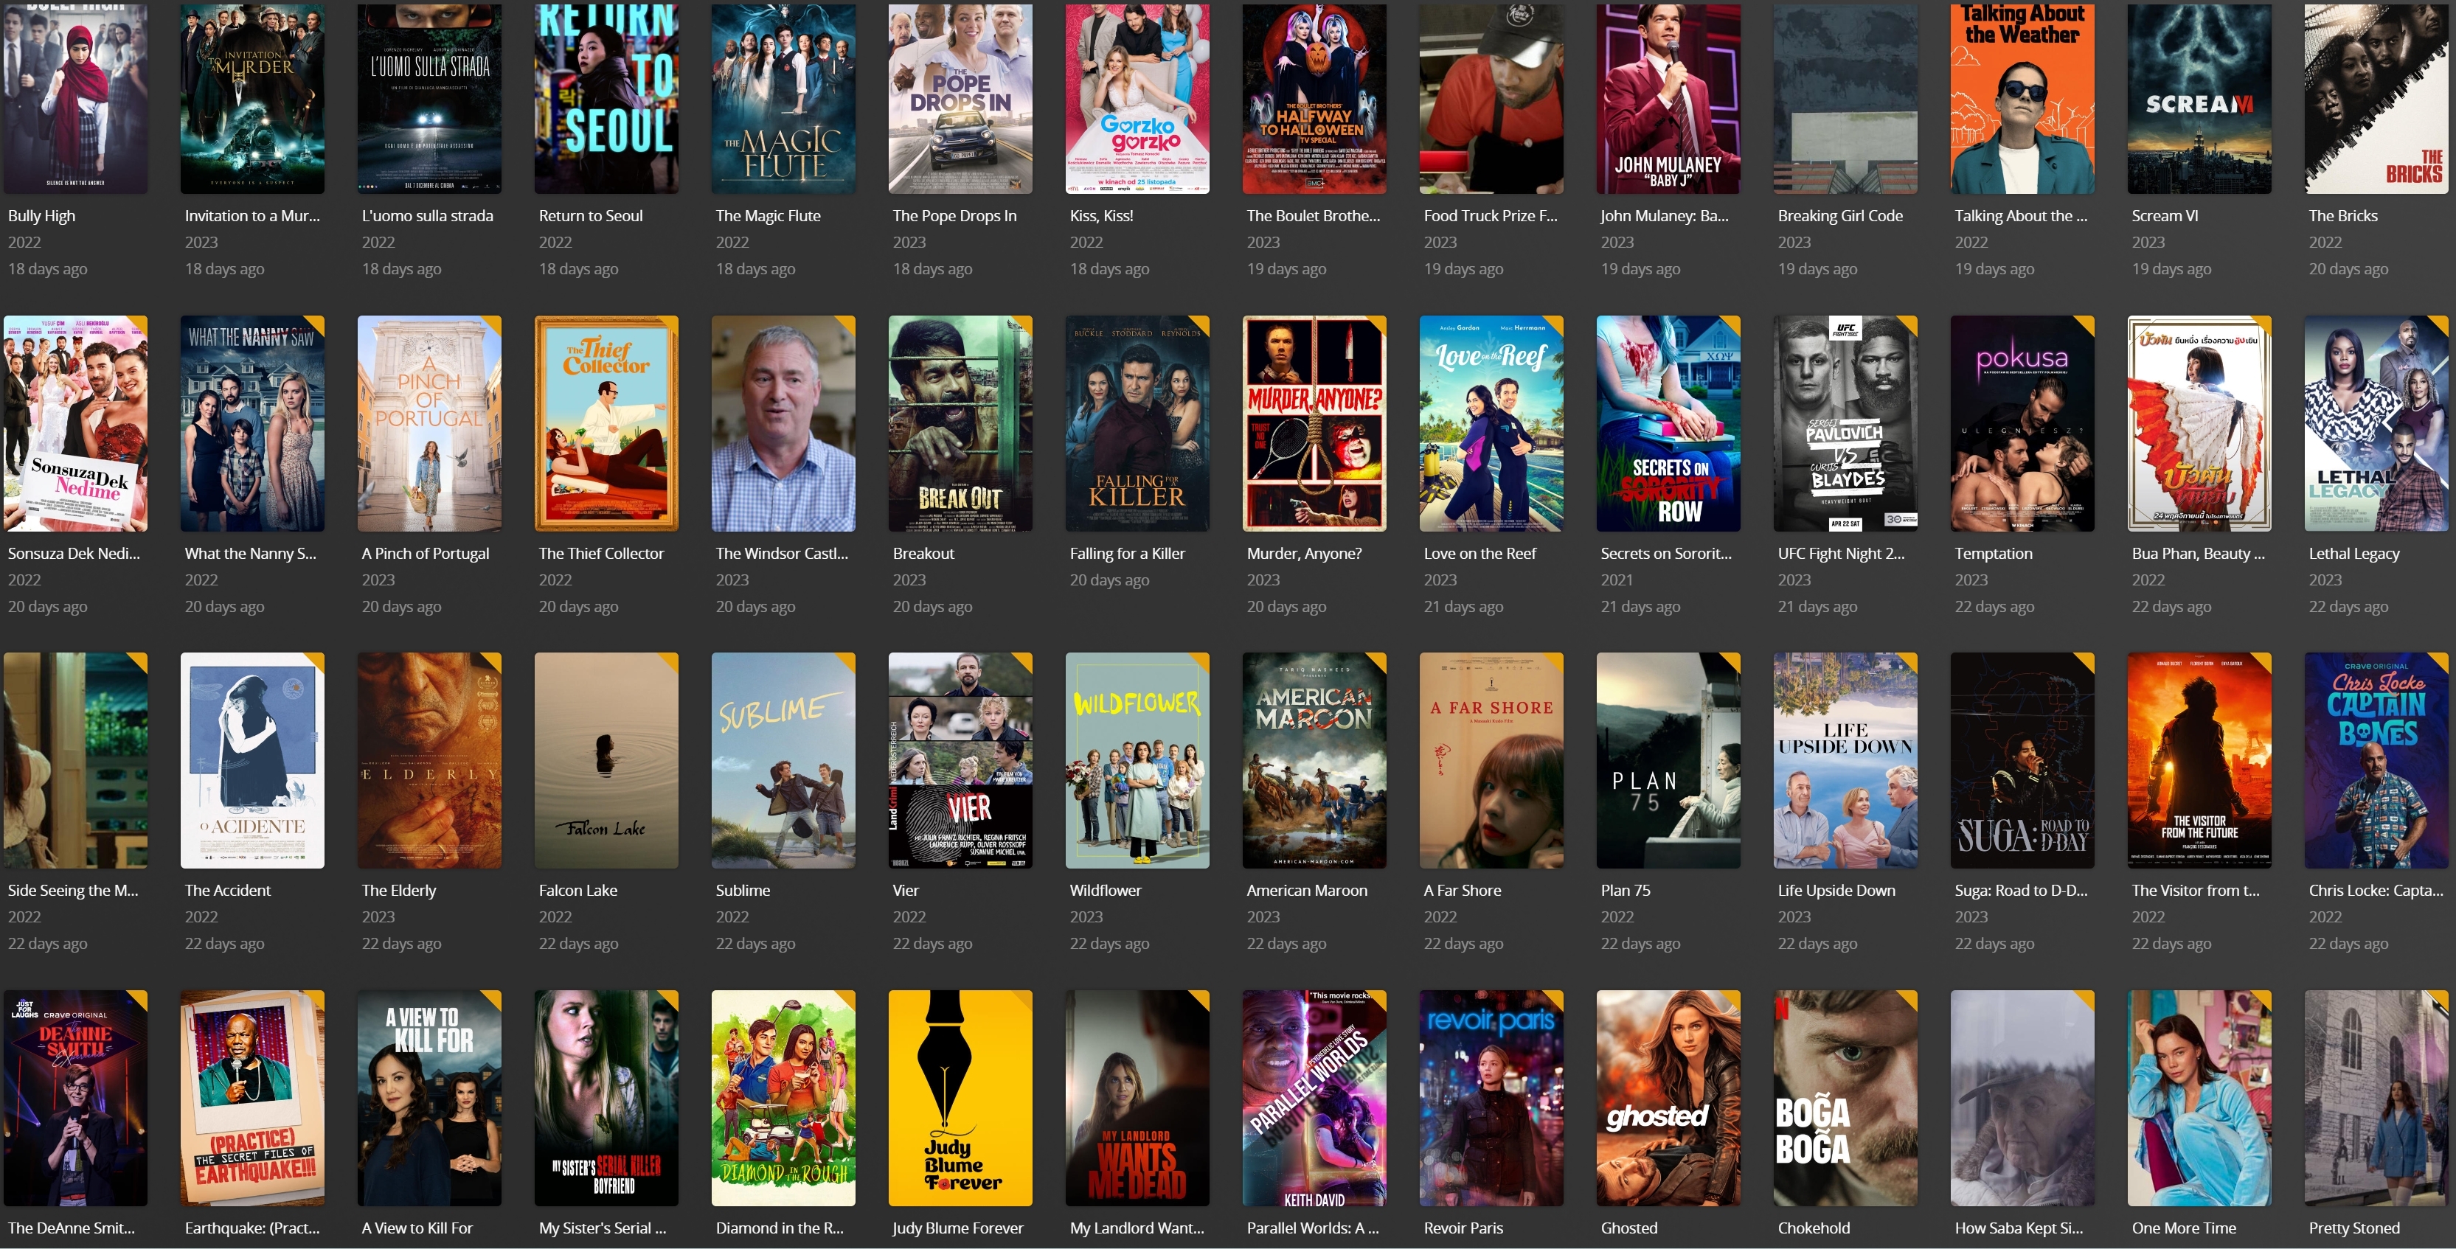The height and width of the screenshot is (1249, 2456).
Task: Open the Lethal Legacy poster
Action: click(x=2377, y=423)
